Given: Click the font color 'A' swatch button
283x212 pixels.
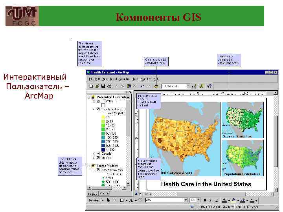Looking at the screenshot, I should click(224, 200).
